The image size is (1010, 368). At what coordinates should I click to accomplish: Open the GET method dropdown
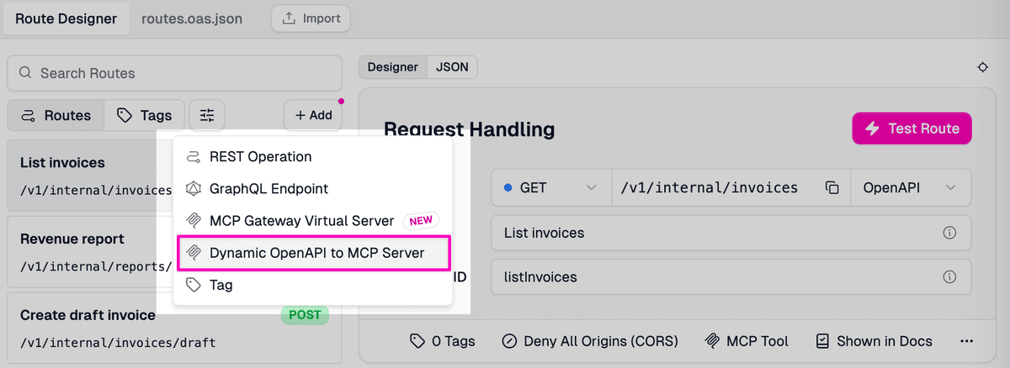tap(551, 187)
